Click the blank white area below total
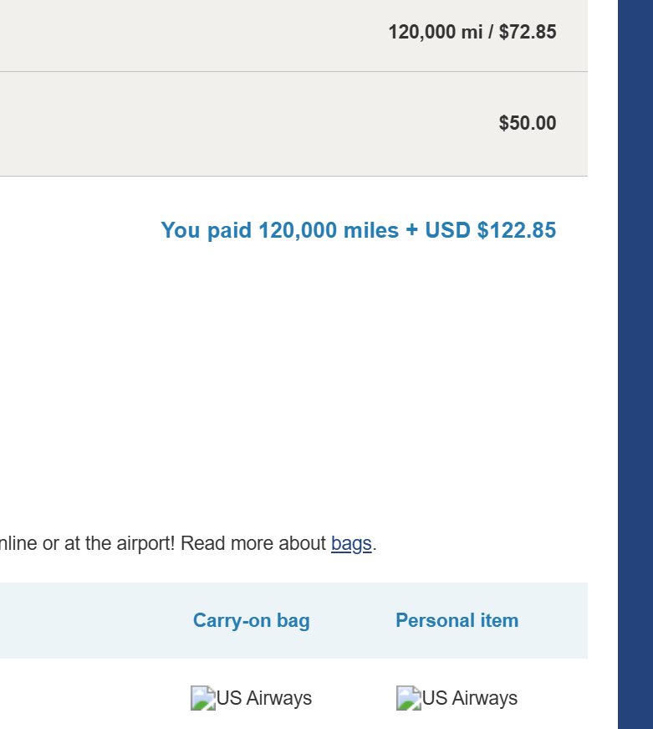Viewport: 653px width, 729px height. [x=293, y=377]
